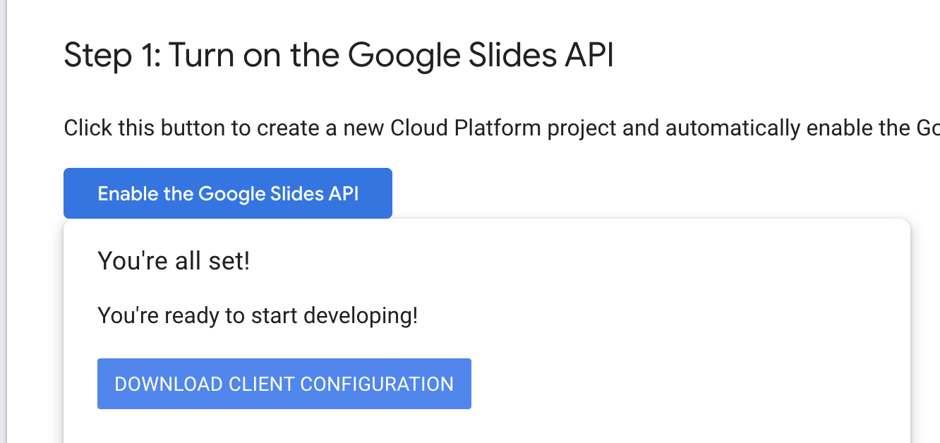Click the instruction sentence about Cloud Platform project
This screenshot has width=940, height=443.
tap(502, 128)
